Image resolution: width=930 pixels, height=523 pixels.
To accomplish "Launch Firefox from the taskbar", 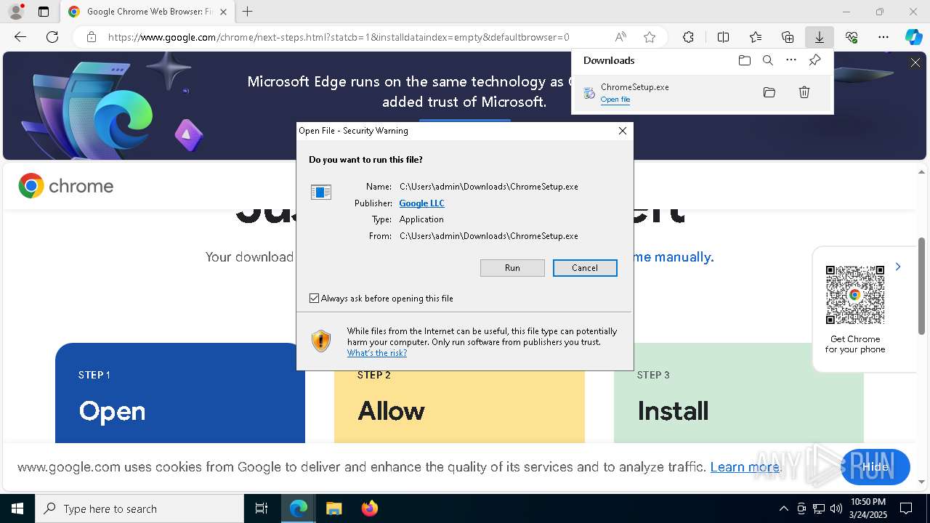I will coord(369,508).
